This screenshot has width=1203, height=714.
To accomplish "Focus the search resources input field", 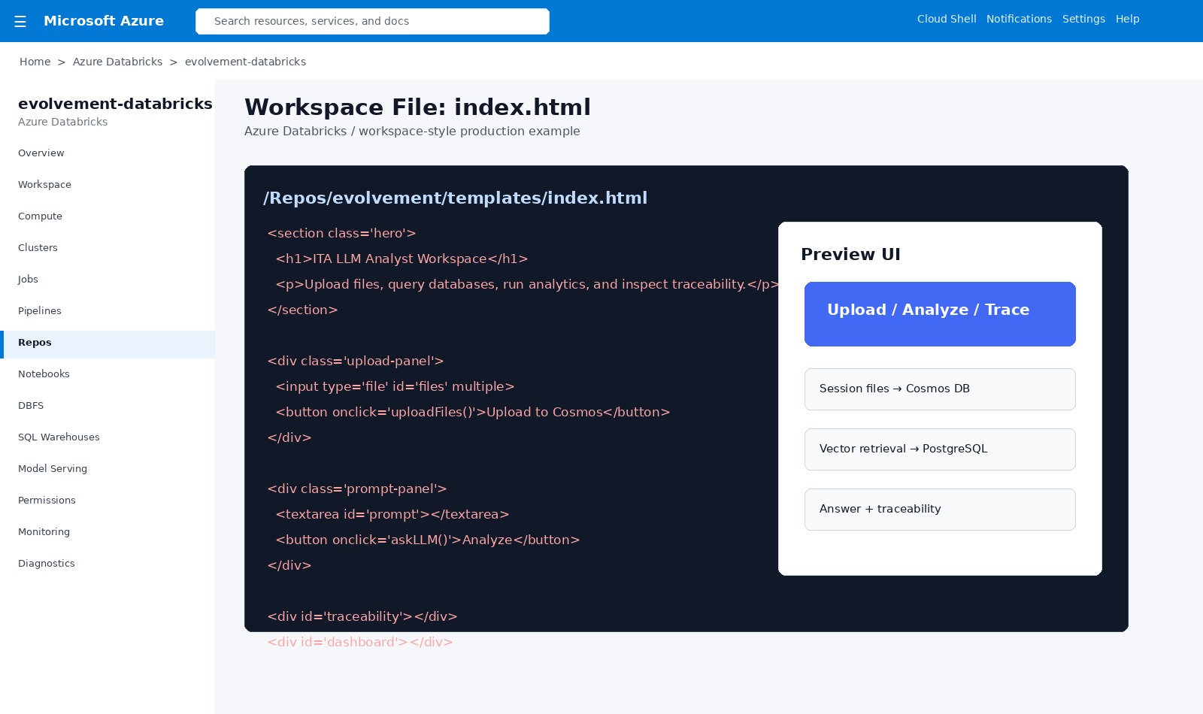I will (372, 21).
